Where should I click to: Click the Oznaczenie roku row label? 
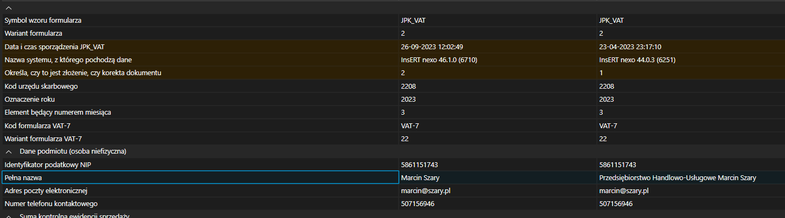[x=30, y=99]
